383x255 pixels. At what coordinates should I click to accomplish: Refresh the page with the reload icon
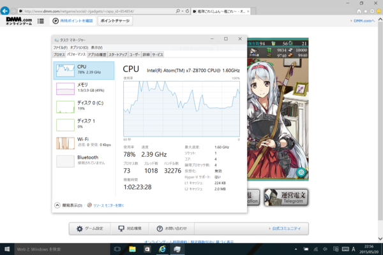[x=187, y=11]
